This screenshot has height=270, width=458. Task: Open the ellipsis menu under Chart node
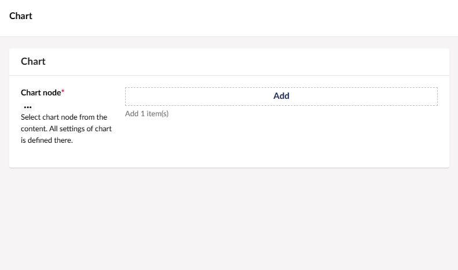click(x=28, y=107)
